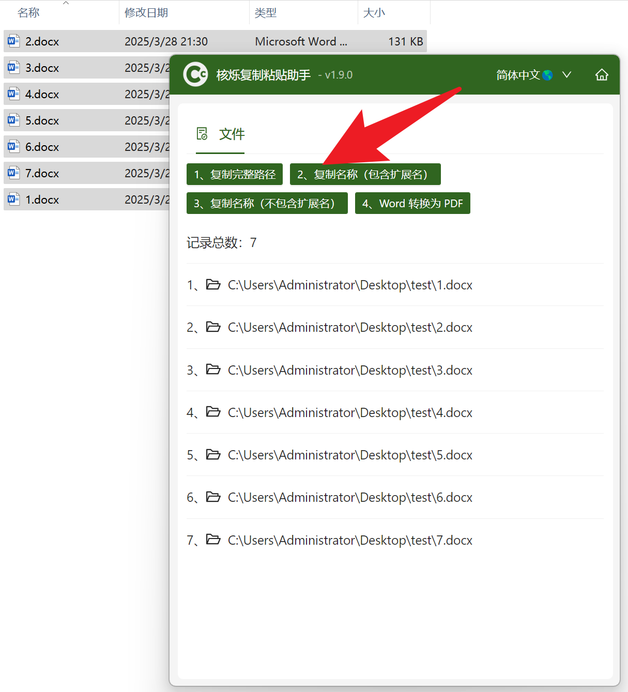Click the globe icon next to 简体中文
Viewport: 628px width, 692px height.
coord(548,75)
